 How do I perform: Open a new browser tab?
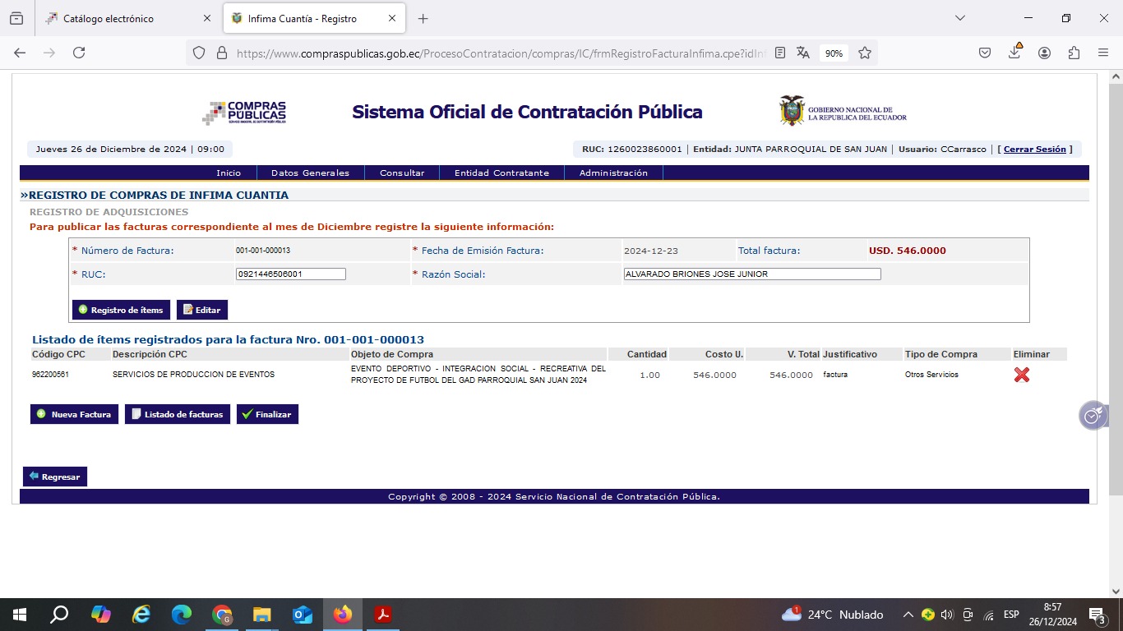423,19
